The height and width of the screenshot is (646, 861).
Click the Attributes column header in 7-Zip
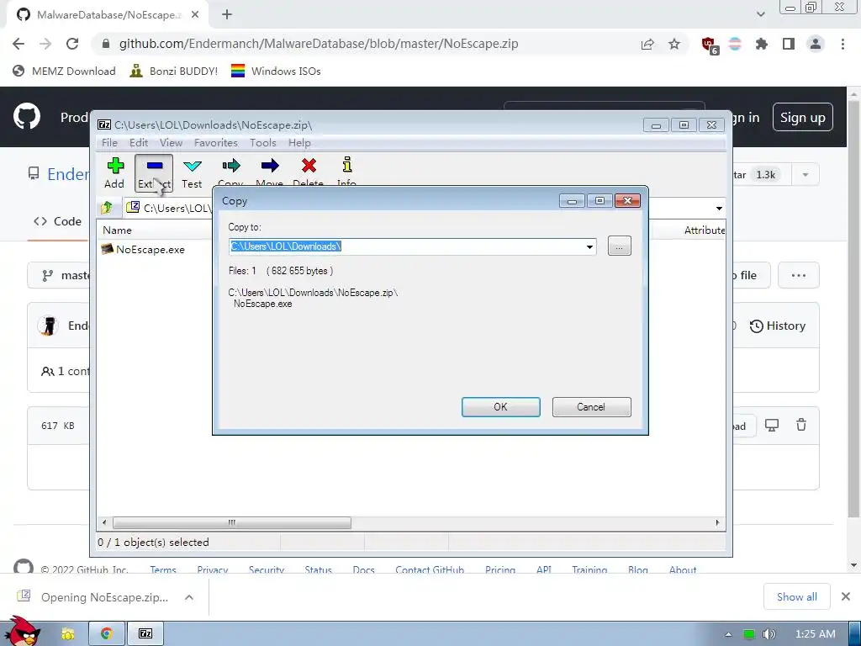(704, 230)
